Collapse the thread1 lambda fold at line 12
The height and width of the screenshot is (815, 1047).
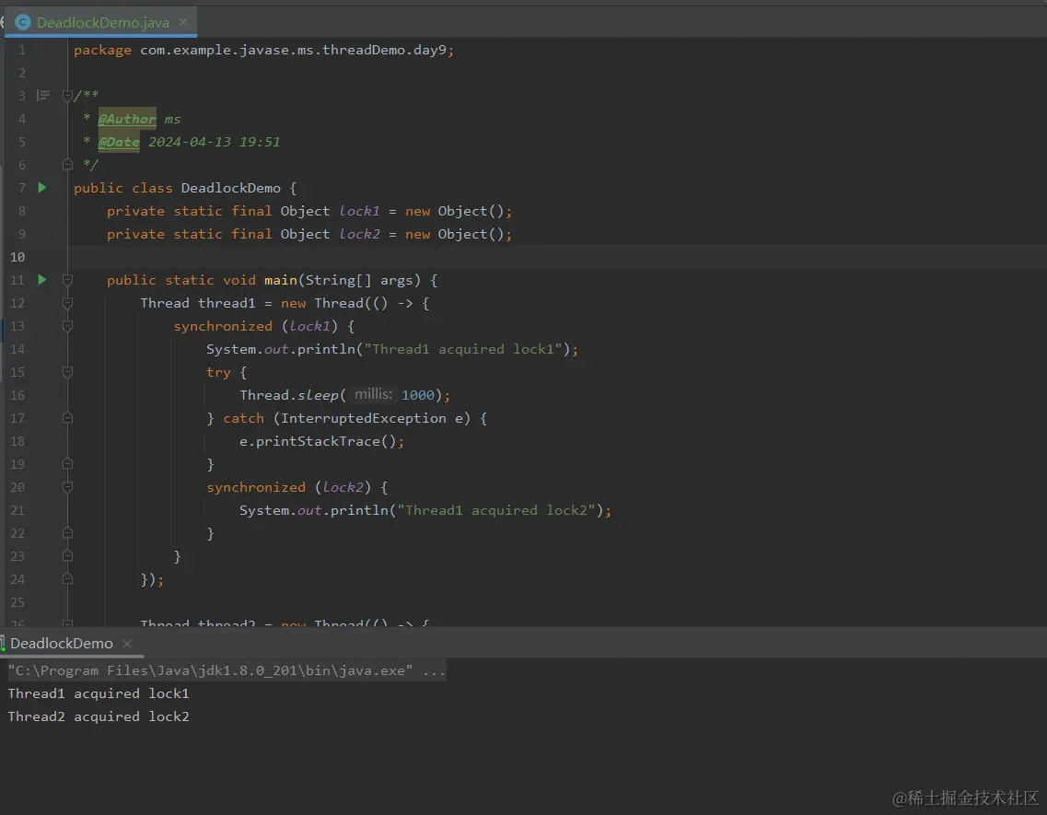pyautogui.click(x=67, y=303)
